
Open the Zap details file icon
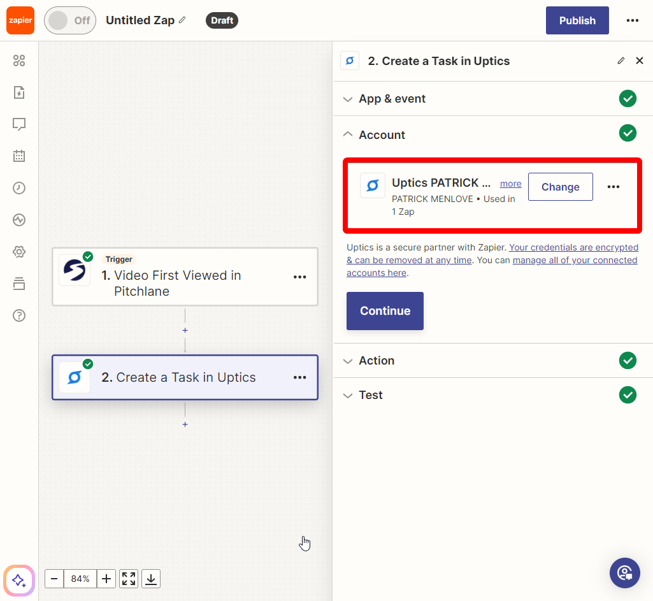(x=19, y=92)
